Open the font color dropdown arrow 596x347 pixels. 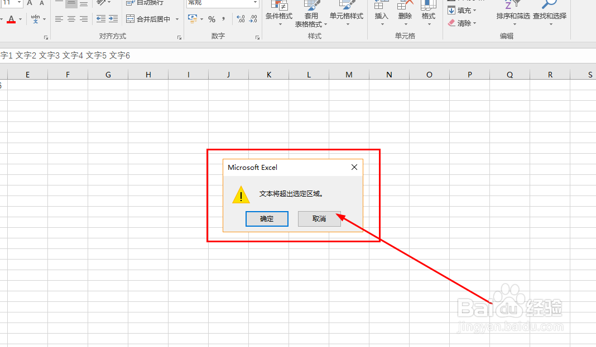pos(21,19)
